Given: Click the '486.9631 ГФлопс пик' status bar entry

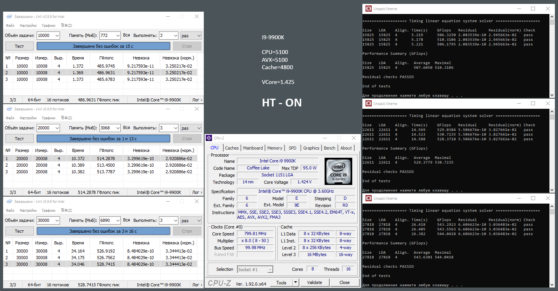Looking at the screenshot, I should (x=99, y=100).
